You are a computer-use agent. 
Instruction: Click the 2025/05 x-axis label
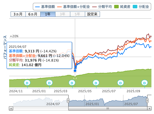[x=85, y=91]
